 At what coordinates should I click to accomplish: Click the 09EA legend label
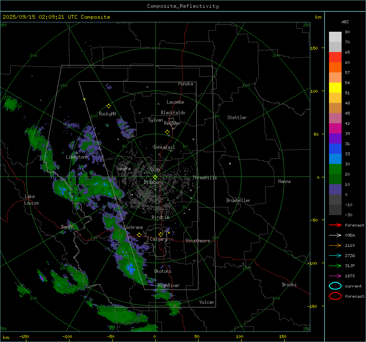click(350, 235)
